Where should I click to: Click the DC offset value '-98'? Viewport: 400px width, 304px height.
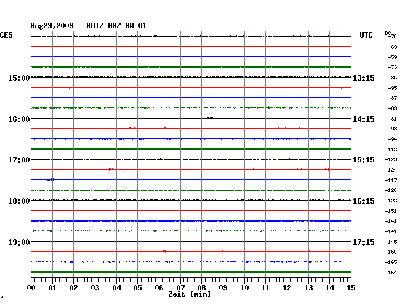click(393, 129)
